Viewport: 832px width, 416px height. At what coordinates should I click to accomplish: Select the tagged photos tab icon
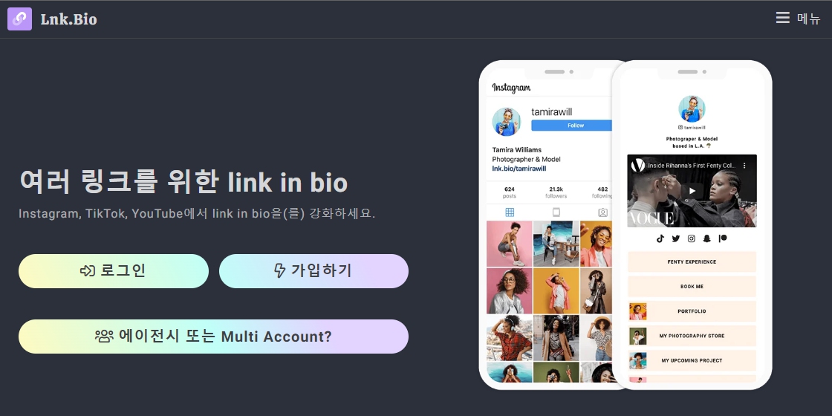pyautogui.click(x=602, y=212)
